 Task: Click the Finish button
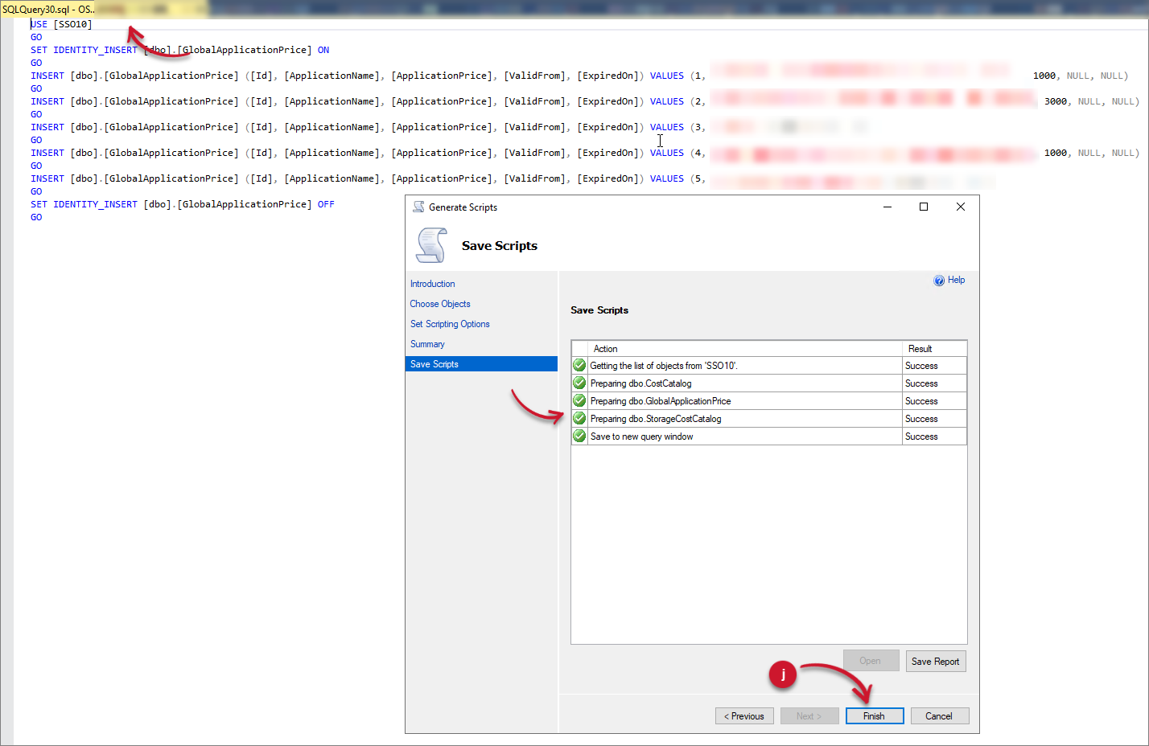(x=875, y=715)
